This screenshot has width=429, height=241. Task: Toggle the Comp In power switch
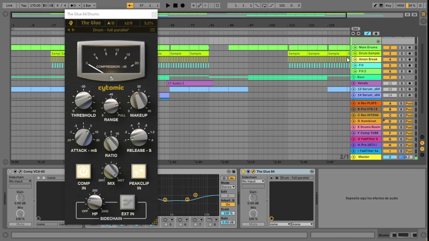[83, 172]
